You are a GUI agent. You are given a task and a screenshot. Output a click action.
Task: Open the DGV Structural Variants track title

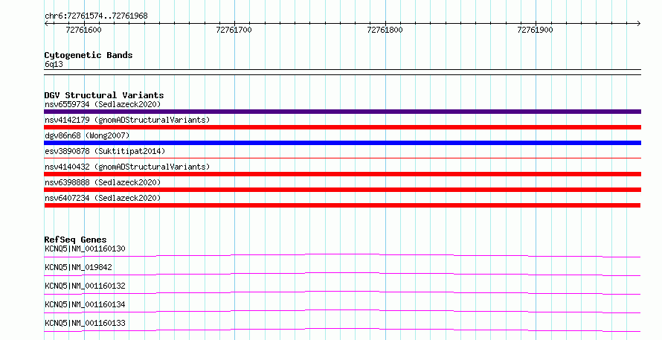[104, 95]
